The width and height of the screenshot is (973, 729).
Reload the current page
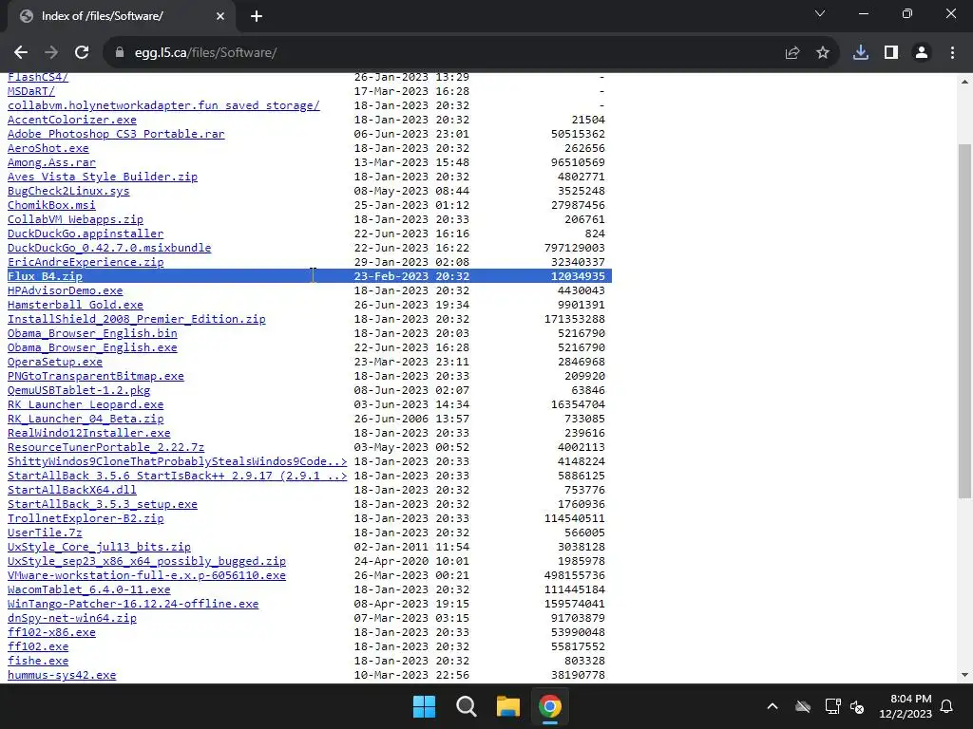(82, 53)
